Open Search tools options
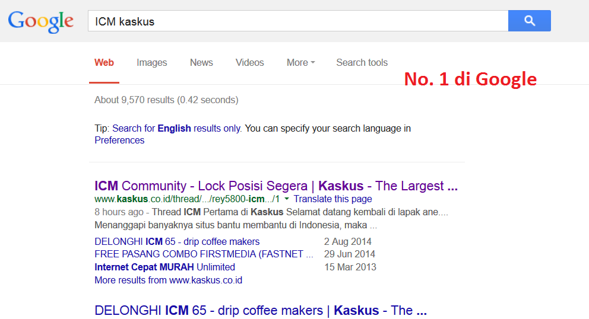Image resolution: width=589 pixels, height=319 pixels. (x=362, y=63)
